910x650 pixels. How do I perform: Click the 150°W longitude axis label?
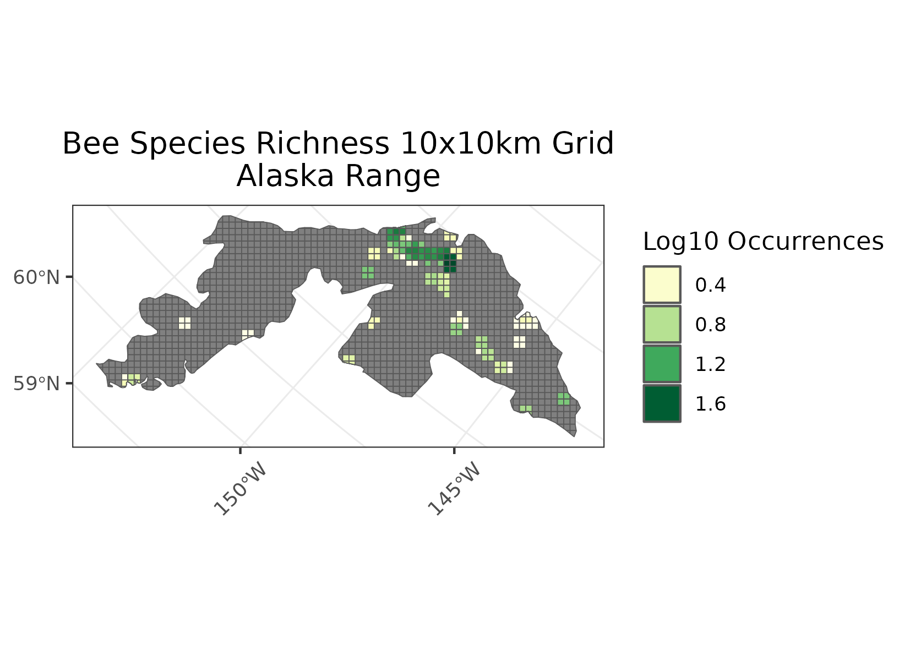click(x=239, y=489)
